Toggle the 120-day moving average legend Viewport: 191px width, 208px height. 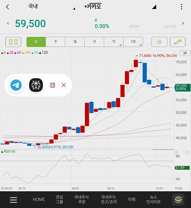point(44,53)
